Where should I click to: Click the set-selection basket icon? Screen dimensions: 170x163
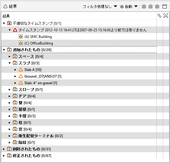coord(157,7)
